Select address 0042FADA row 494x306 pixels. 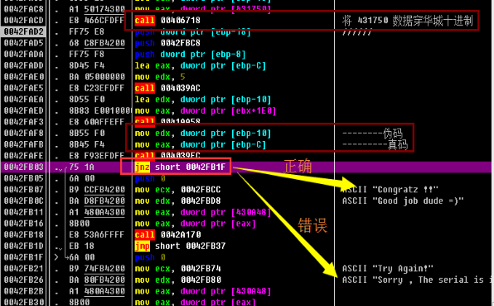click(24, 54)
